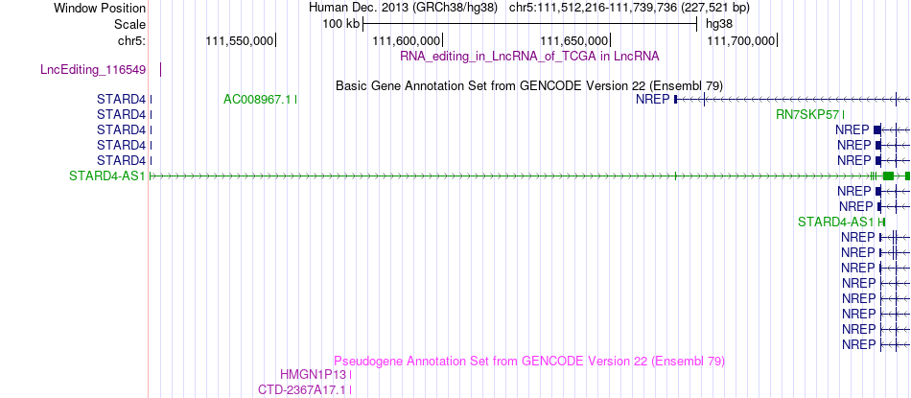Open the CTD-2367A17.1 pseudogene label
Image resolution: width=911 pixels, height=398 pixels.
coord(302,389)
